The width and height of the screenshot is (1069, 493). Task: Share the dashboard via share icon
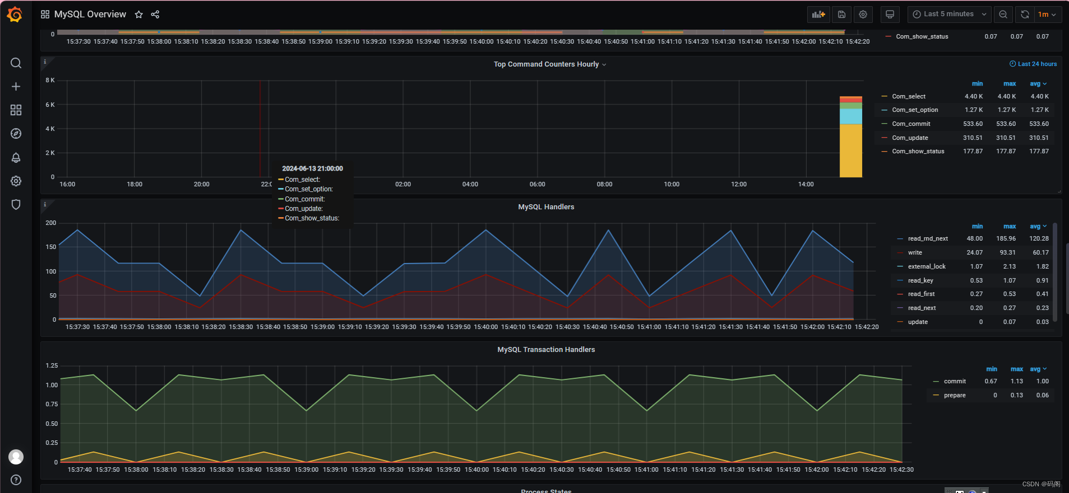155,15
